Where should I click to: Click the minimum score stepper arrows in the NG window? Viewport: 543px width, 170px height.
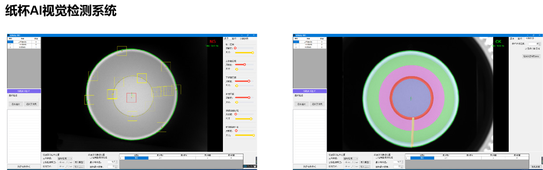pos(117,162)
